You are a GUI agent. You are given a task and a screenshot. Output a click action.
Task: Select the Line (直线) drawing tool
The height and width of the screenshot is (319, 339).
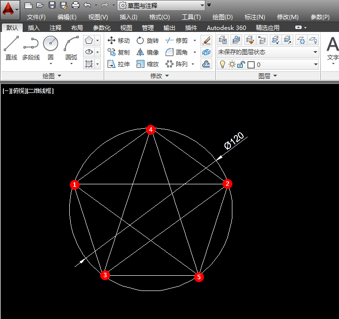click(11, 48)
